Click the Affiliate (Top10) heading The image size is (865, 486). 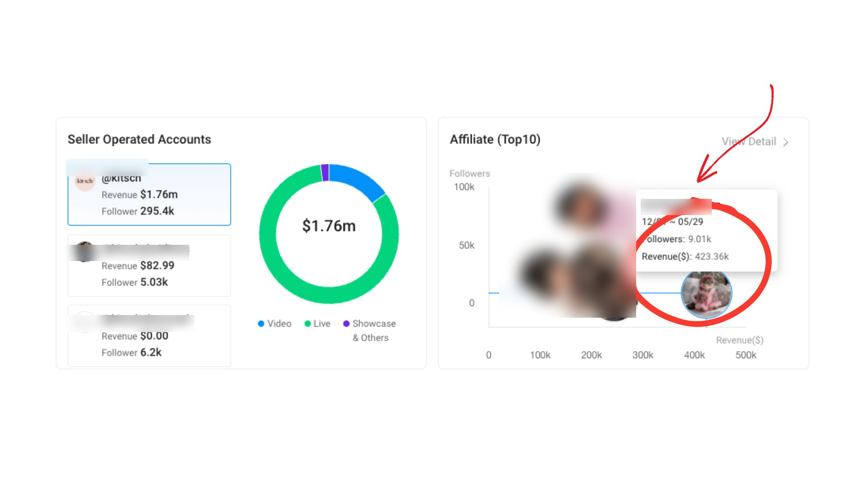pos(495,139)
